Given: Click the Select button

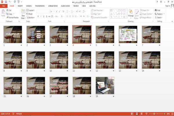Looking at the screenshot, I should (159, 17).
